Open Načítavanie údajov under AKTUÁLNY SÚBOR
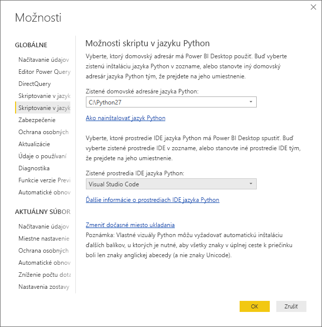Screen dimensions: 322x327 pyautogui.click(x=44, y=227)
